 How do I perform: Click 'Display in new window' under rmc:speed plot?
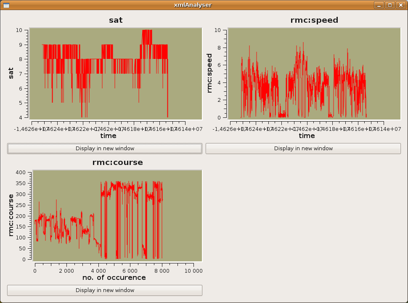coord(303,149)
